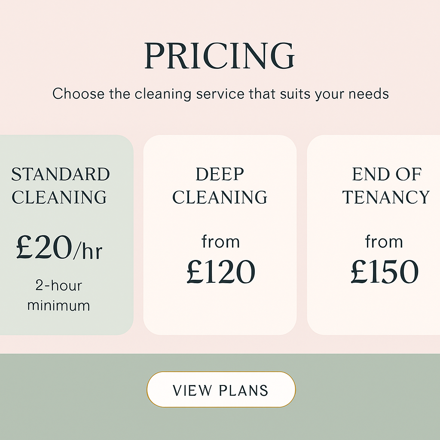Click the £120 price
This screenshot has width=440, height=440.
[x=221, y=272]
